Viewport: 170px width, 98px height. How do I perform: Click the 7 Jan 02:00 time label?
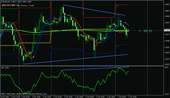pyautogui.click(x=122, y=97)
